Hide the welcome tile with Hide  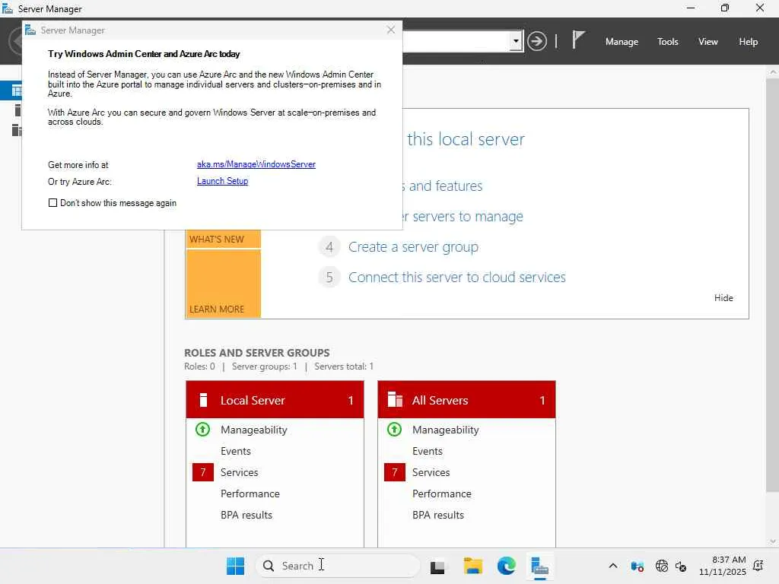coord(723,298)
